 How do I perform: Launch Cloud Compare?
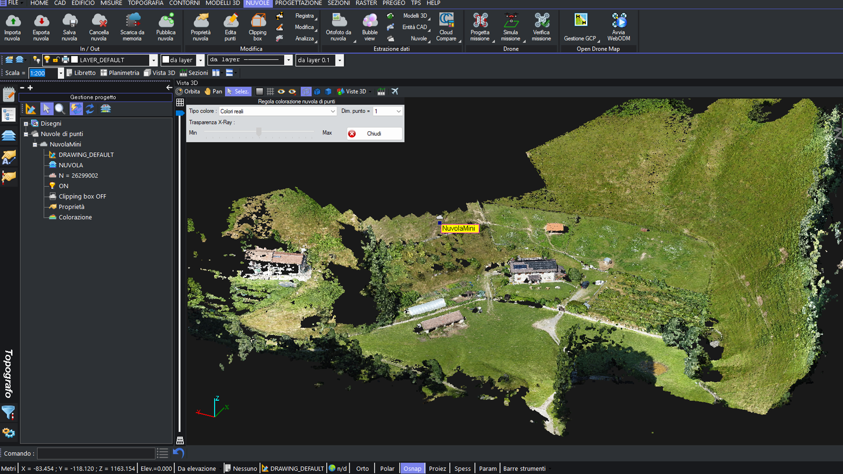coord(446,26)
